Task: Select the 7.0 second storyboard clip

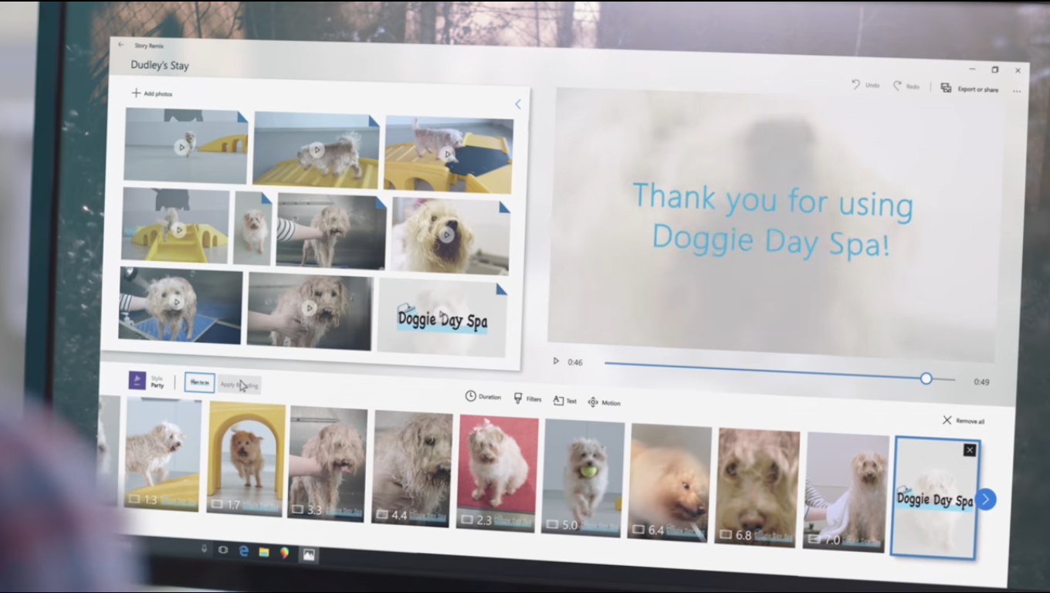Action: 845,493
